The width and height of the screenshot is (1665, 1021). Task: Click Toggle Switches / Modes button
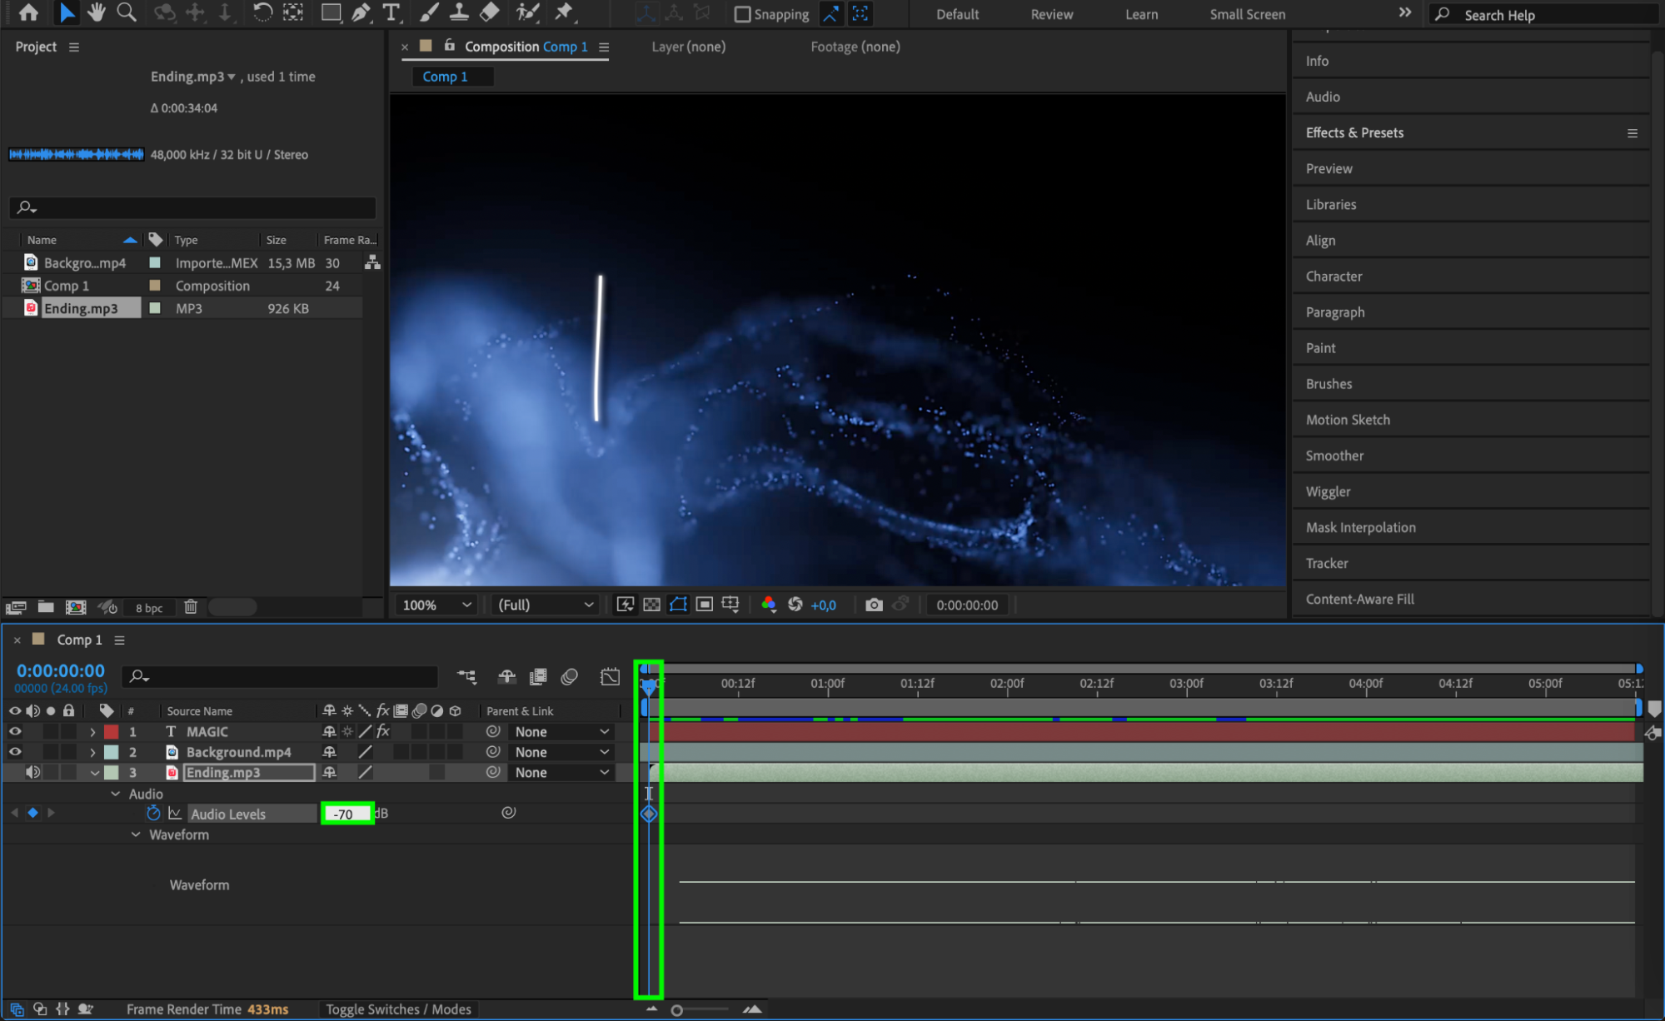click(x=398, y=1009)
